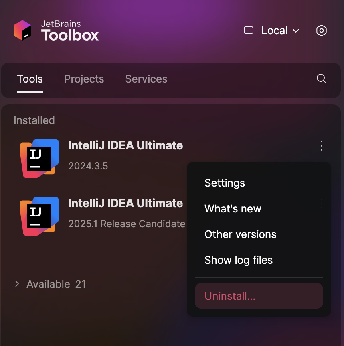
Task: Switch to the Tools tab
Action: coord(30,79)
